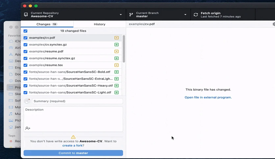Click the added status icon for SourceHanSansSC-ExtraLight
The image size is (275, 159).
click(116, 79)
